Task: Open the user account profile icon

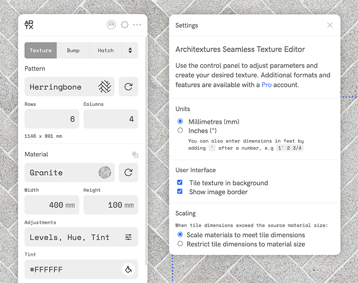Action: click(111, 25)
